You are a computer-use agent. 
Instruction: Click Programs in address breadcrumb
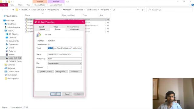click(105, 10)
